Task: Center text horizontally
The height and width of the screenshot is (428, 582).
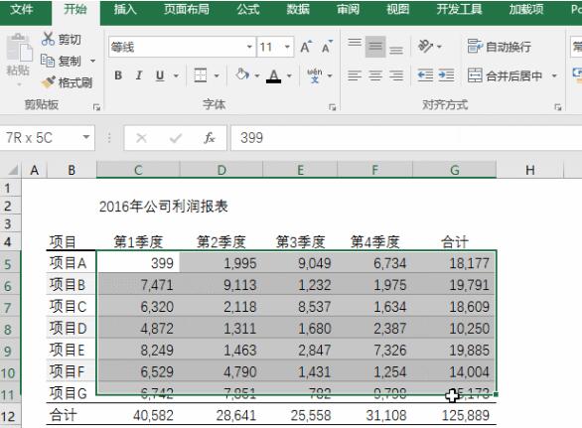Action: point(375,75)
